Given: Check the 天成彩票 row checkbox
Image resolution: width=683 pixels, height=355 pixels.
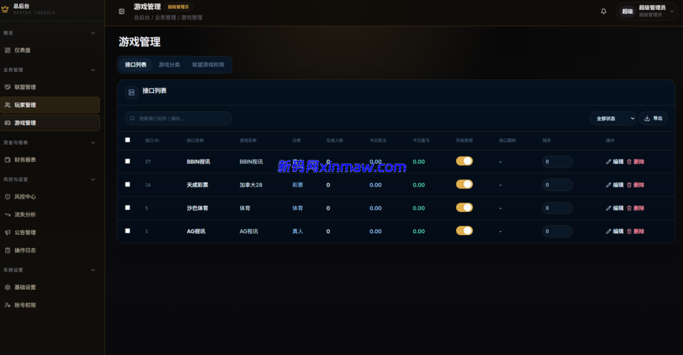Looking at the screenshot, I should click(127, 184).
